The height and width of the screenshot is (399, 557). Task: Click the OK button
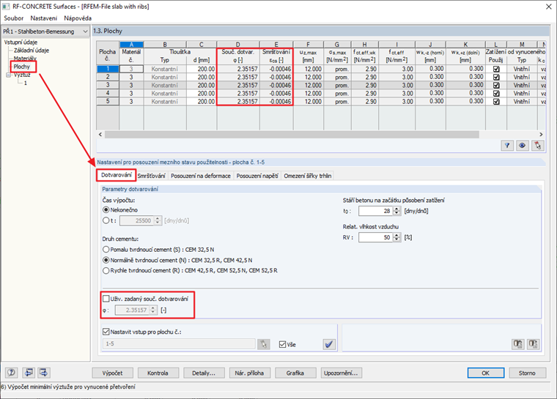point(486,373)
